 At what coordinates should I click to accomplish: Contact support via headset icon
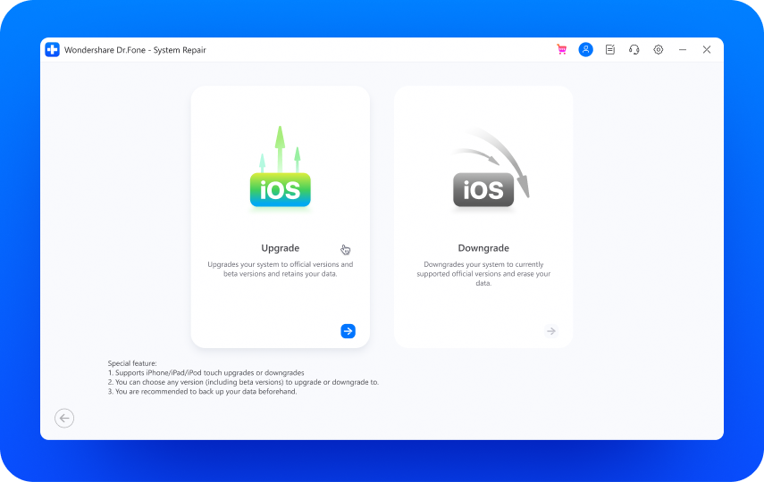634,50
